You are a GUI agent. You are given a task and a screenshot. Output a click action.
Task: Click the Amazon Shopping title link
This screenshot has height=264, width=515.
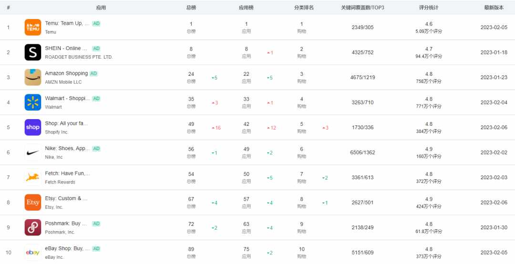[66, 73]
